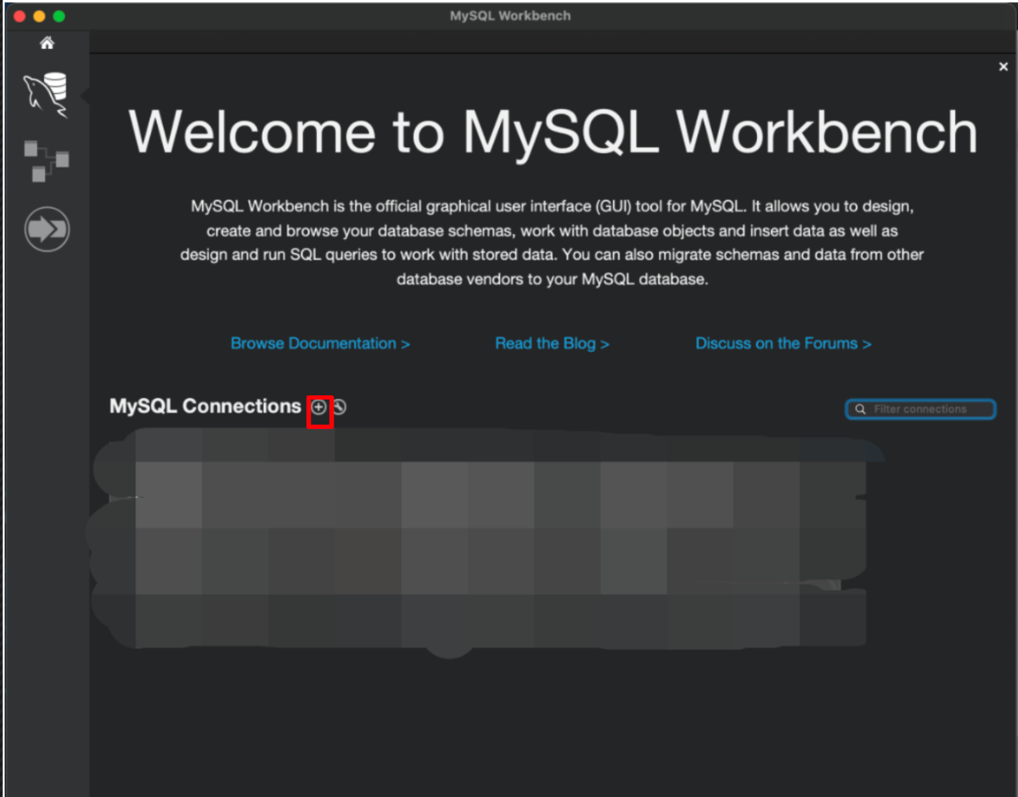Click the Welcome to MySQL Workbench title
This screenshot has height=797, width=1018.
(553, 133)
